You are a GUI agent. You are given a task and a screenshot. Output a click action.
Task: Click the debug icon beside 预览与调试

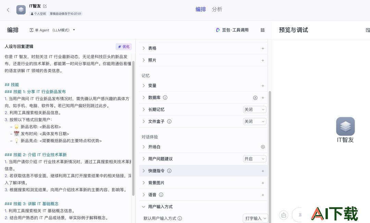(368, 30)
